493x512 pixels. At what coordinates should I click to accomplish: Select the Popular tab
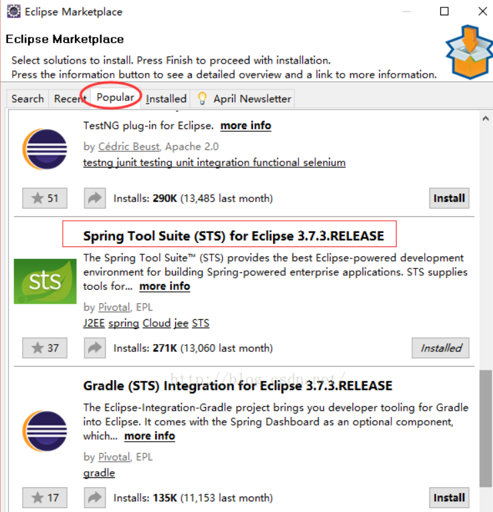pyautogui.click(x=116, y=97)
